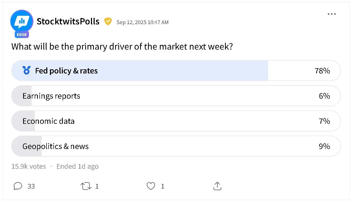Open the StocktwitsPolls username link
This screenshot has width=352, height=202.
coord(68,21)
